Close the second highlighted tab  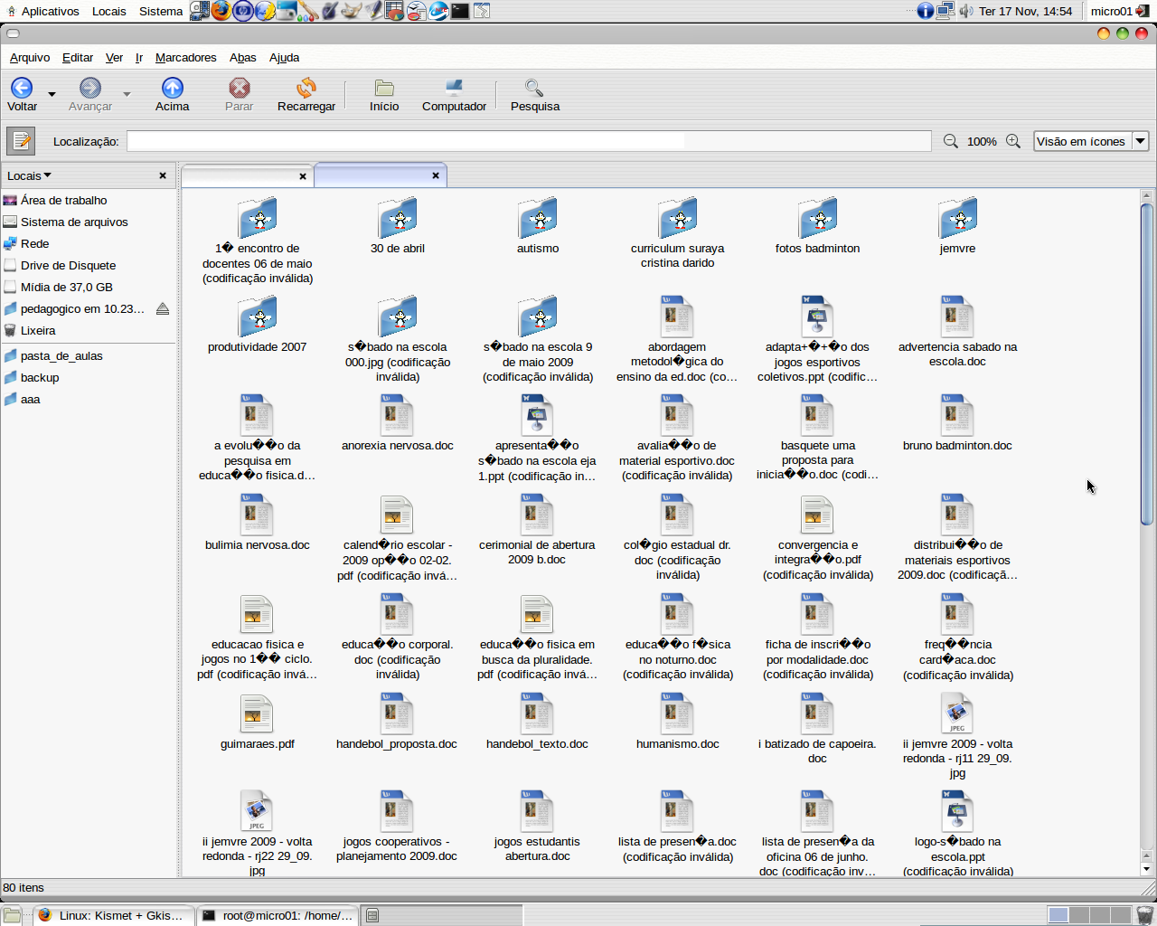pyautogui.click(x=436, y=175)
